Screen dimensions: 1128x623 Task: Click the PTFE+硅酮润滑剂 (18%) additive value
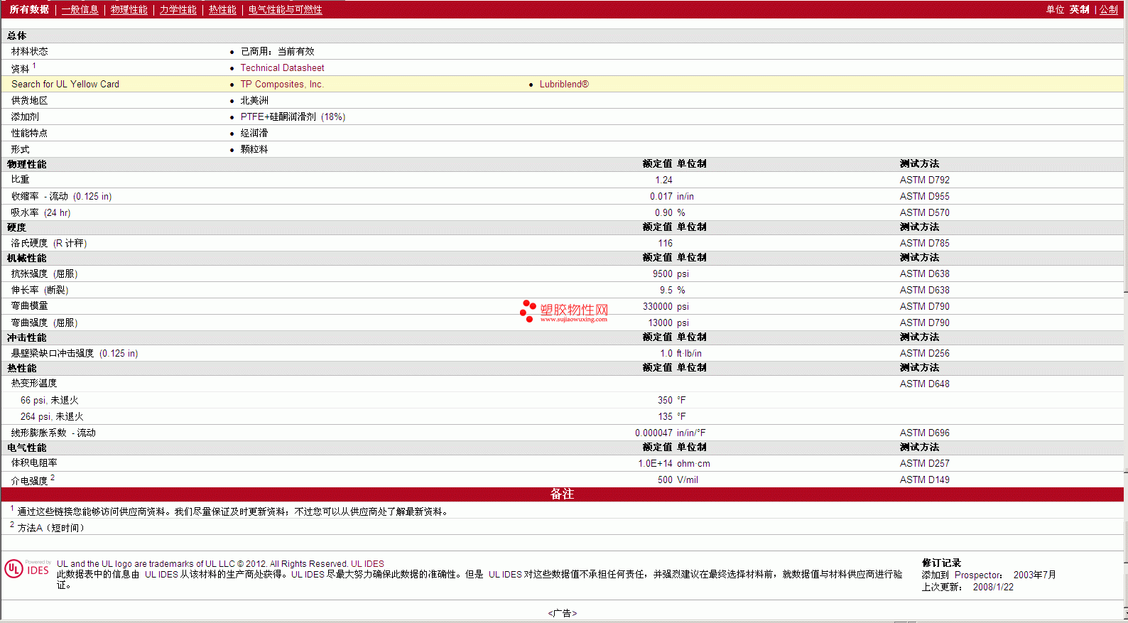coord(293,117)
